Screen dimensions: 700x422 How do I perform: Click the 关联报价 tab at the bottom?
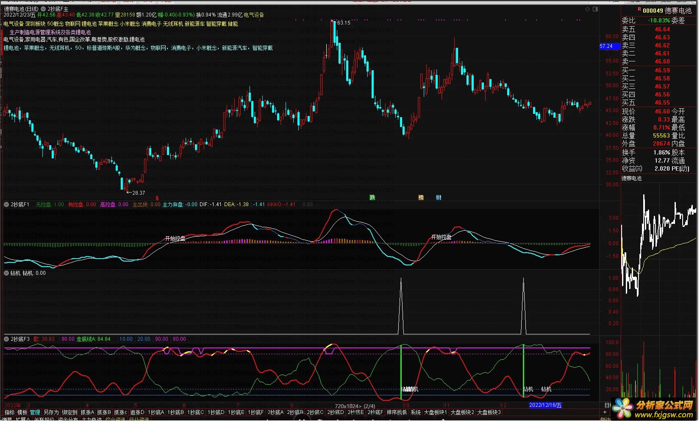click(44, 419)
